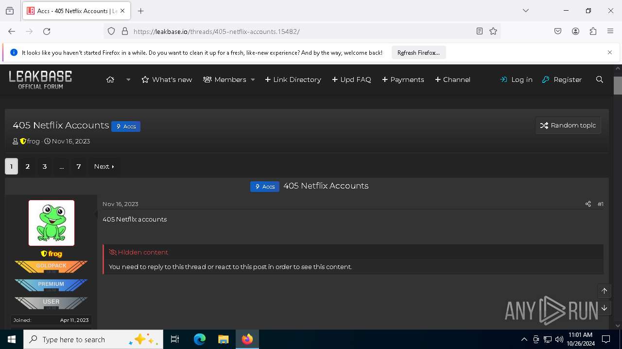This screenshot has height=349, width=622.
Task: Click the Leakbase Official Forum logo
Action: [x=40, y=79]
